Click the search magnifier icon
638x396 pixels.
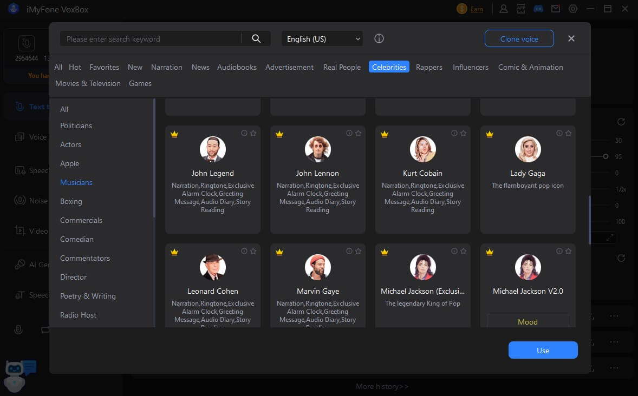(256, 38)
